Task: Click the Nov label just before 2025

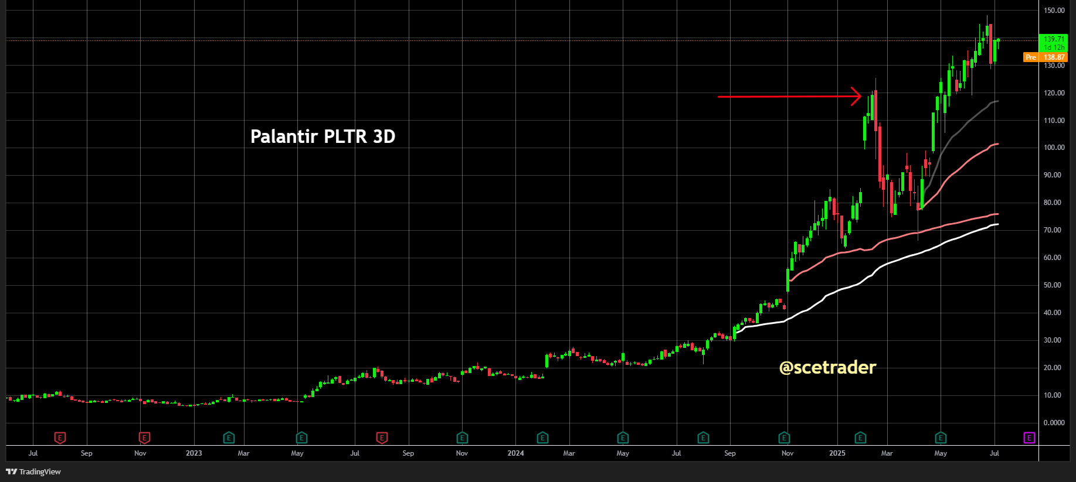Action: [788, 453]
